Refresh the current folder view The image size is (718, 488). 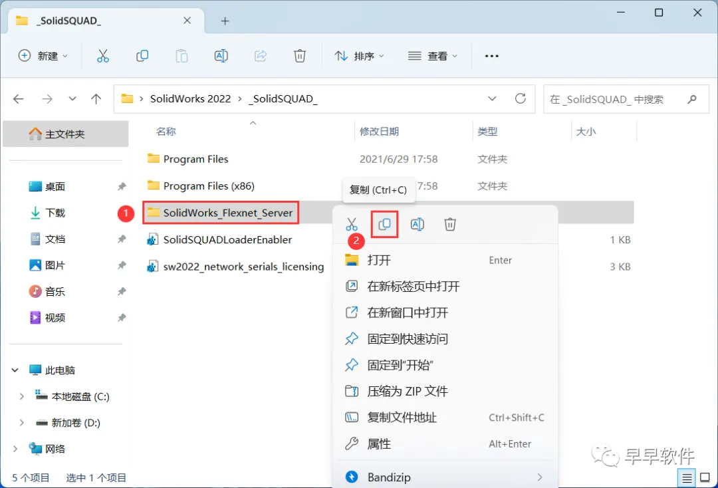pyautogui.click(x=521, y=98)
